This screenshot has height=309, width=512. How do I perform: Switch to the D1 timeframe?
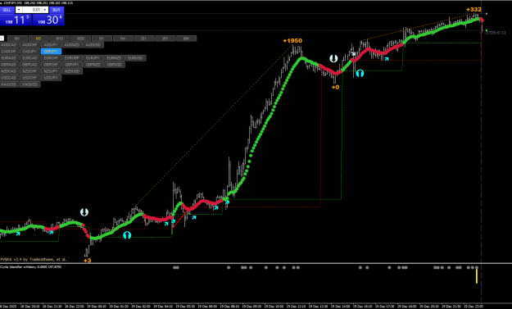144,39
